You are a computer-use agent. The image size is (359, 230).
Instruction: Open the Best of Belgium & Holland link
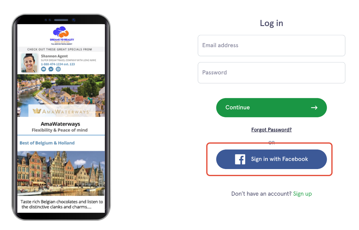(x=47, y=143)
